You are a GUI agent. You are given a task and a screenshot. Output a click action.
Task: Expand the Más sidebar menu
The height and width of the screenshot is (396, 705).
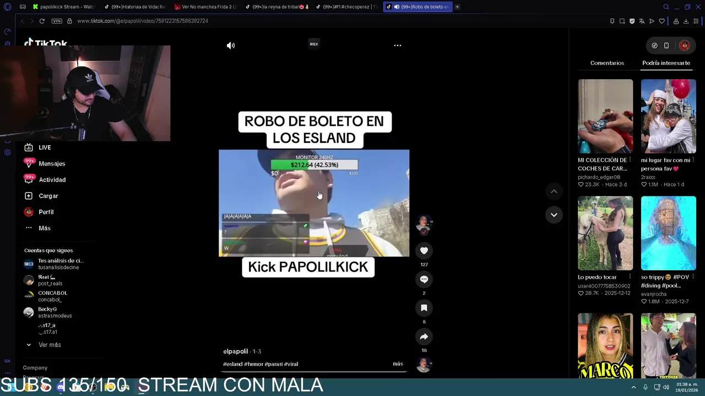click(45, 228)
